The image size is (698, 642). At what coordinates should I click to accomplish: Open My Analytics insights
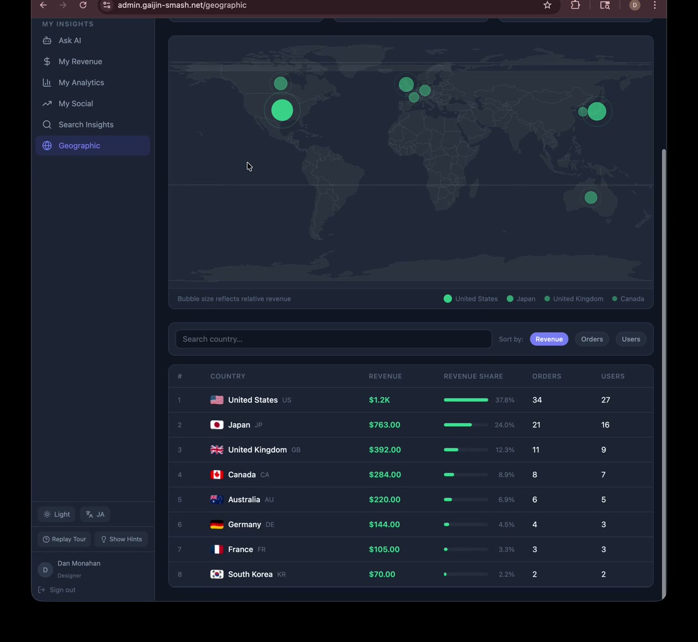(x=81, y=83)
